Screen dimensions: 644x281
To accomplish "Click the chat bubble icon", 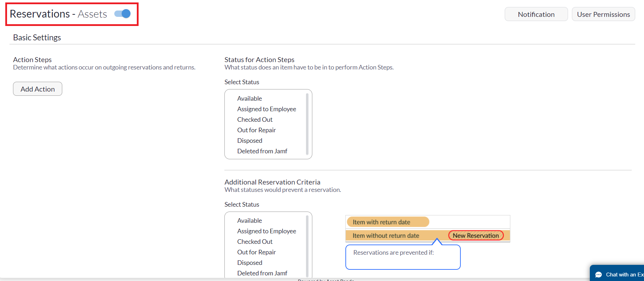I will tap(599, 275).
